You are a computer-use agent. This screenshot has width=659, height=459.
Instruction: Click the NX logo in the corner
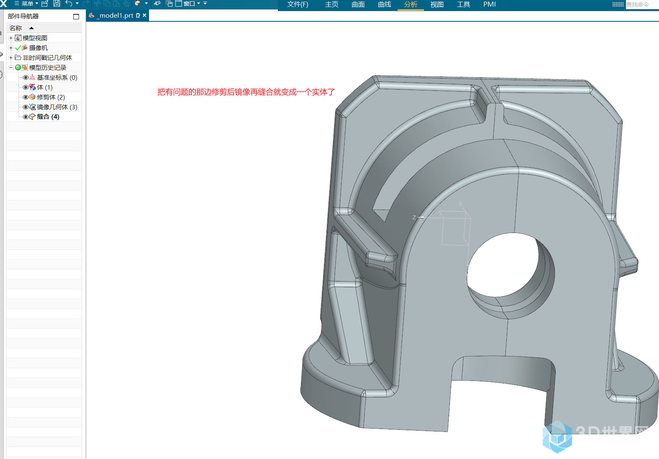(3, 4)
